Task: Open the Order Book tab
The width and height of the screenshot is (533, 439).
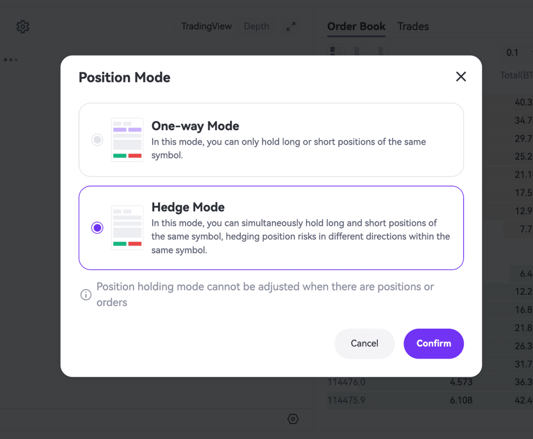Action: click(356, 26)
